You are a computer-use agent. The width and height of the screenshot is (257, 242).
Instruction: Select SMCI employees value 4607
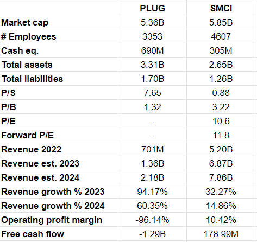(x=221, y=36)
